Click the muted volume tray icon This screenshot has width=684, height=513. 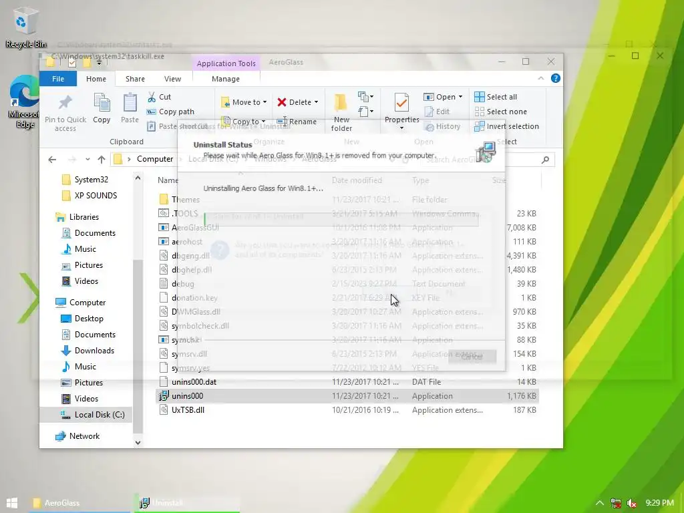(x=631, y=503)
